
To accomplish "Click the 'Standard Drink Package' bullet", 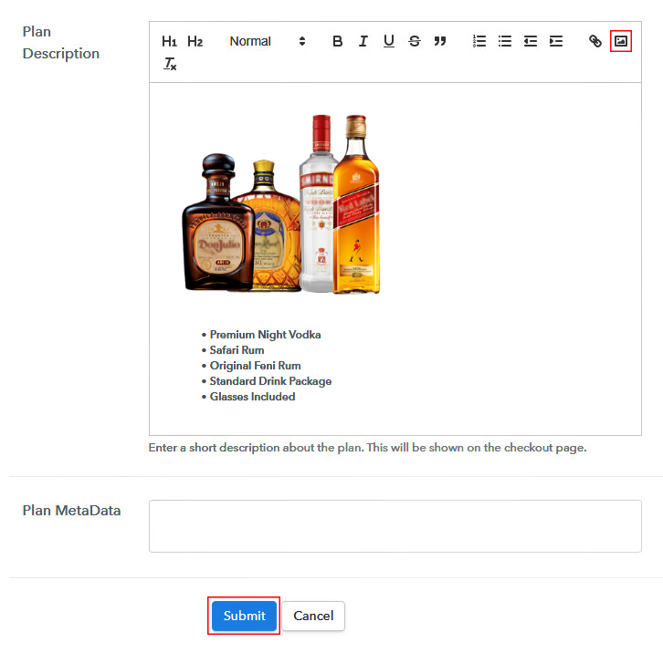I will point(270,381).
